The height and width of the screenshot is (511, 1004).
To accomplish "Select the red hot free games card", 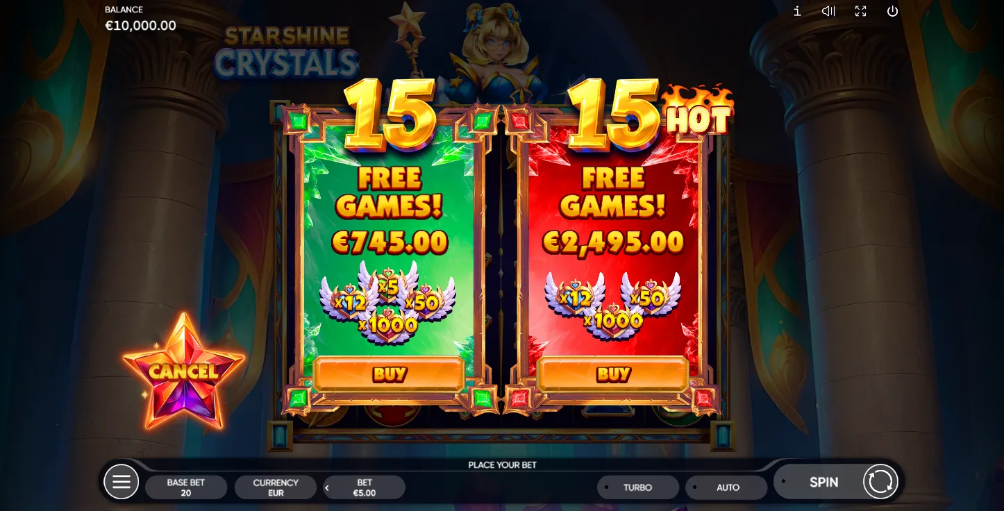I will tap(613, 260).
